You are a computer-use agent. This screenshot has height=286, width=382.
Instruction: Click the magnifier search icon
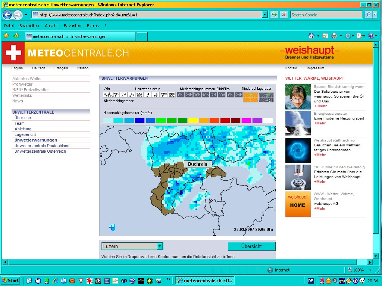[x=368, y=15]
